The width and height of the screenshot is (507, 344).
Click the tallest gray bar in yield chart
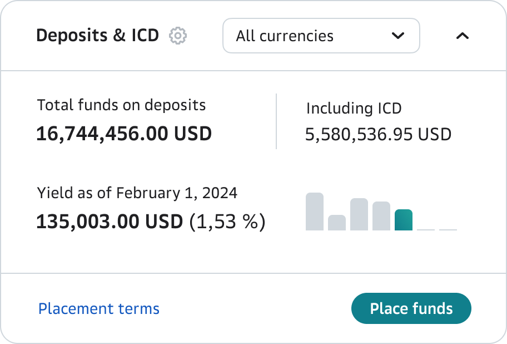pos(315,212)
